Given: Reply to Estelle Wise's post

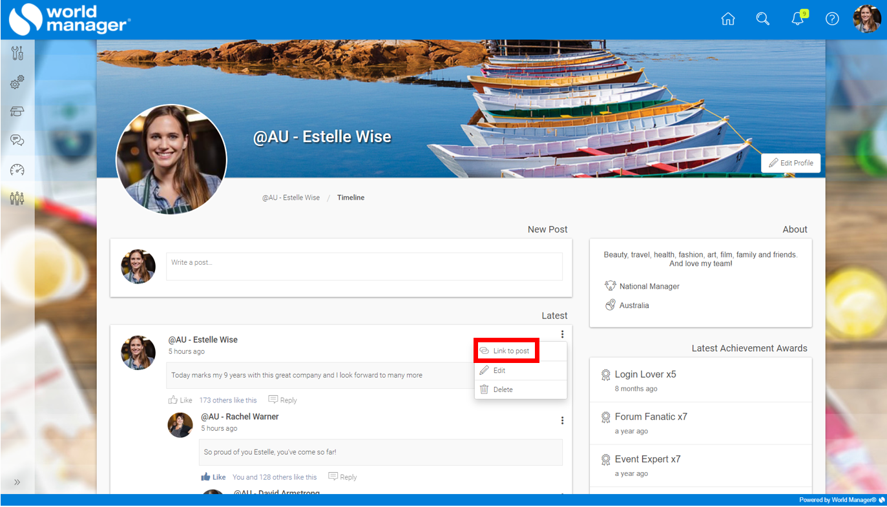Looking at the screenshot, I should pyautogui.click(x=283, y=400).
